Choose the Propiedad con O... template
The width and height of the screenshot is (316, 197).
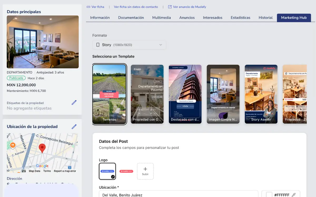pos(147,94)
